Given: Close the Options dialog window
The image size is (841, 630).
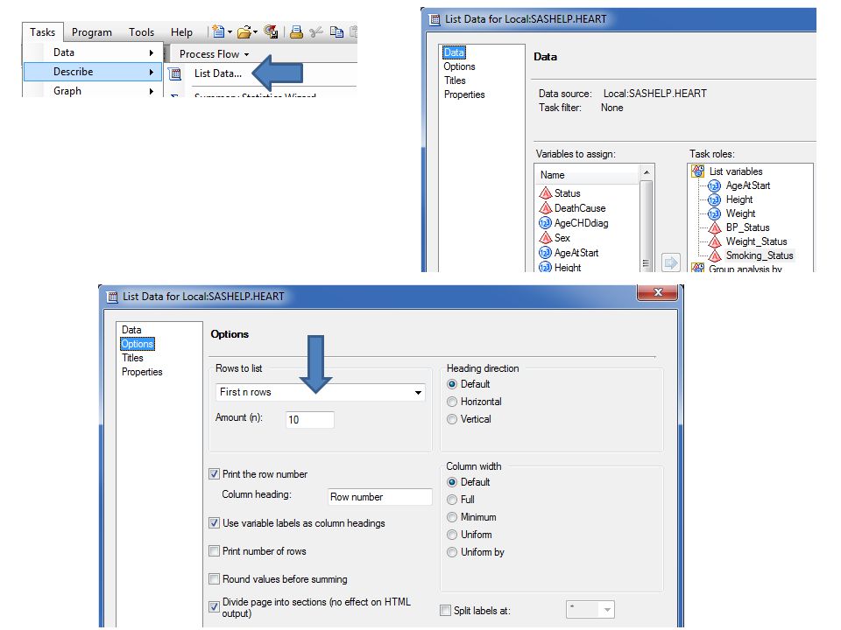Looking at the screenshot, I should pos(658,292).
